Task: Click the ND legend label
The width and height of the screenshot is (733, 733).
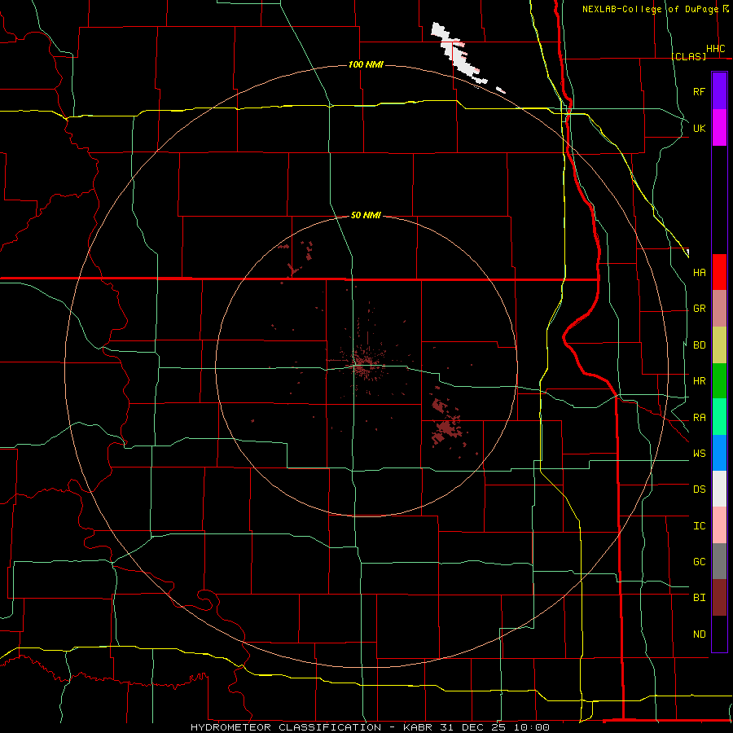Action: coord(699,634)
